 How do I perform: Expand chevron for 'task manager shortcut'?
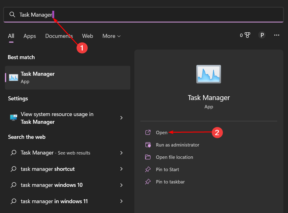tap(121, 169)
